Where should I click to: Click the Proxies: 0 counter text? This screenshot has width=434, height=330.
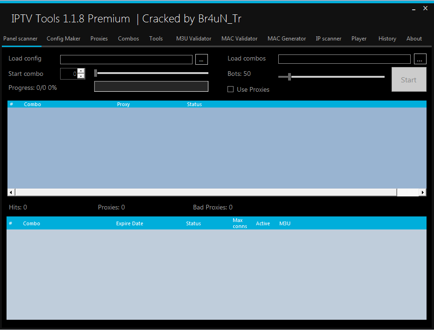pos(111,207)
